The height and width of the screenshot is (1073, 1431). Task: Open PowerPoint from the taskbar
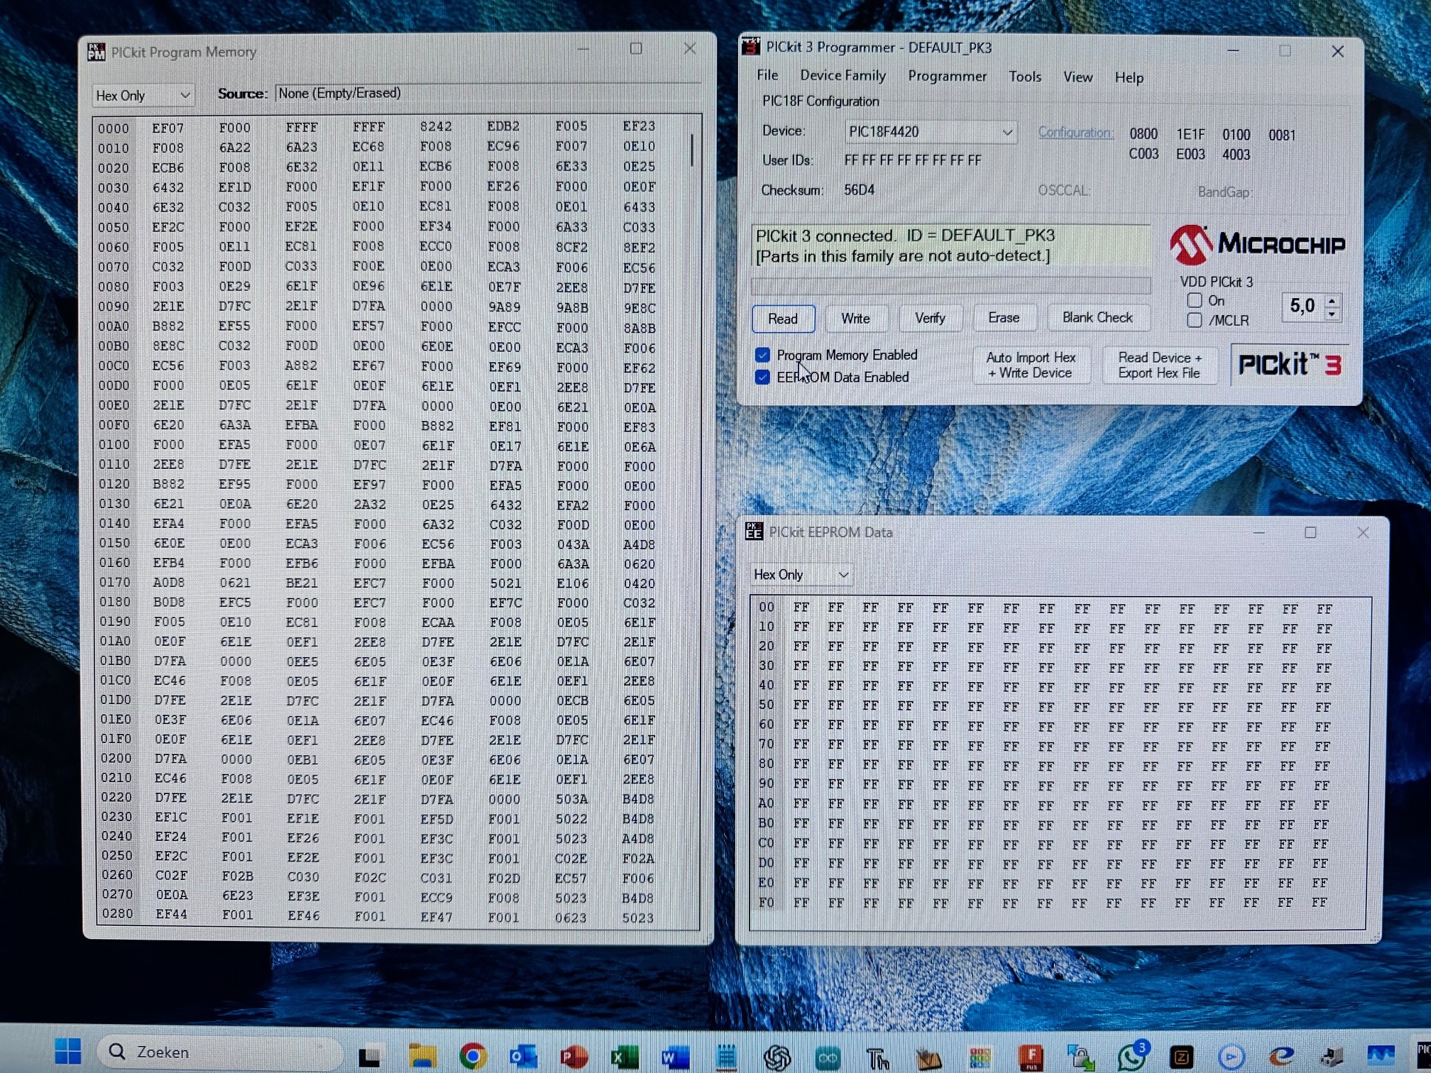point(574,1057)
